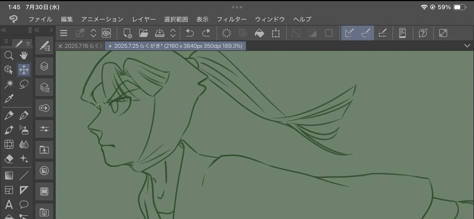Switch to the 2025.7.16 canvas tab

84,46
